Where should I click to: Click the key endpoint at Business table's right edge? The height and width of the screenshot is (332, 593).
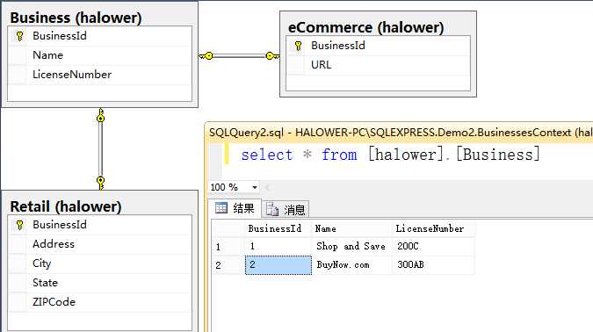pyautogui.click(x=206, y=56)
